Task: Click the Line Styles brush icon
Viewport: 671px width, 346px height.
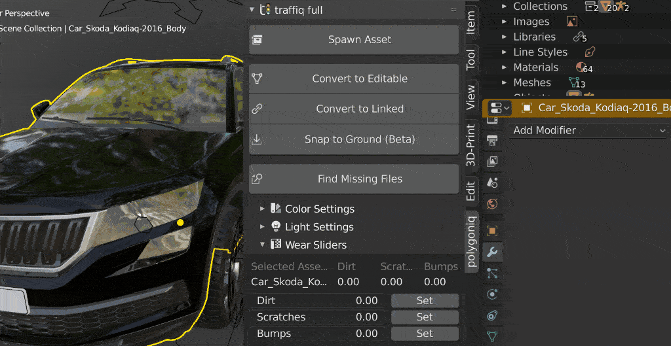Action: (590, 52)
